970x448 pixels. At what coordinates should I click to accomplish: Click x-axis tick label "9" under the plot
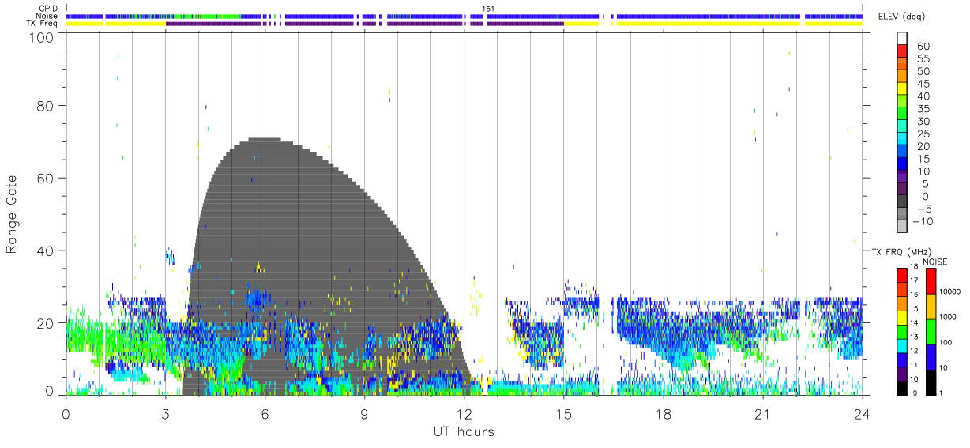(x=364, y=414)
